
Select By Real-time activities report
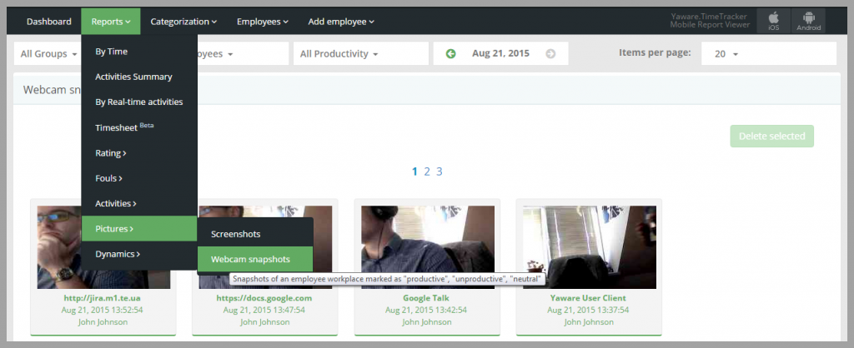coord(139,102)
